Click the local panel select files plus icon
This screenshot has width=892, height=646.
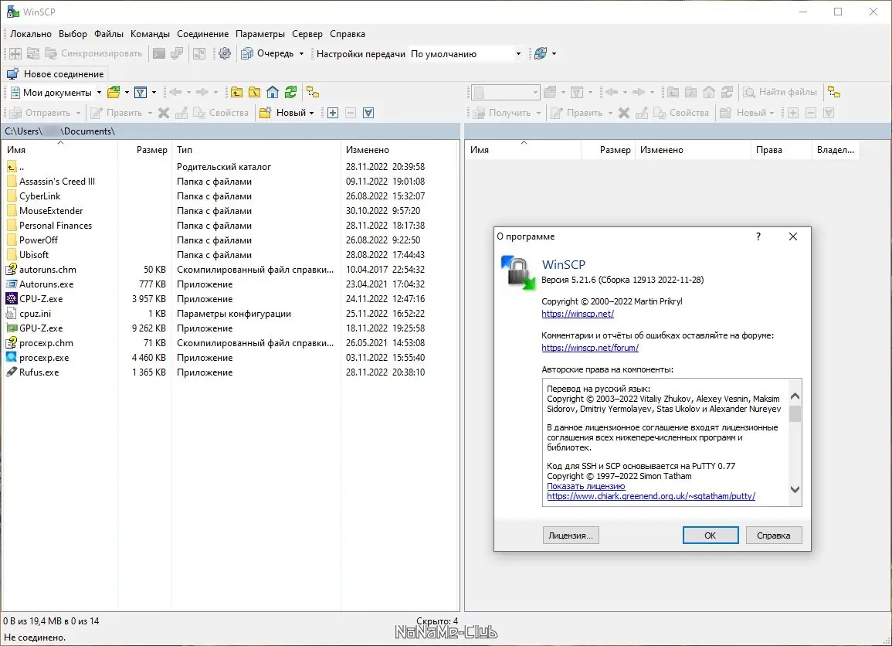(333, 113)
